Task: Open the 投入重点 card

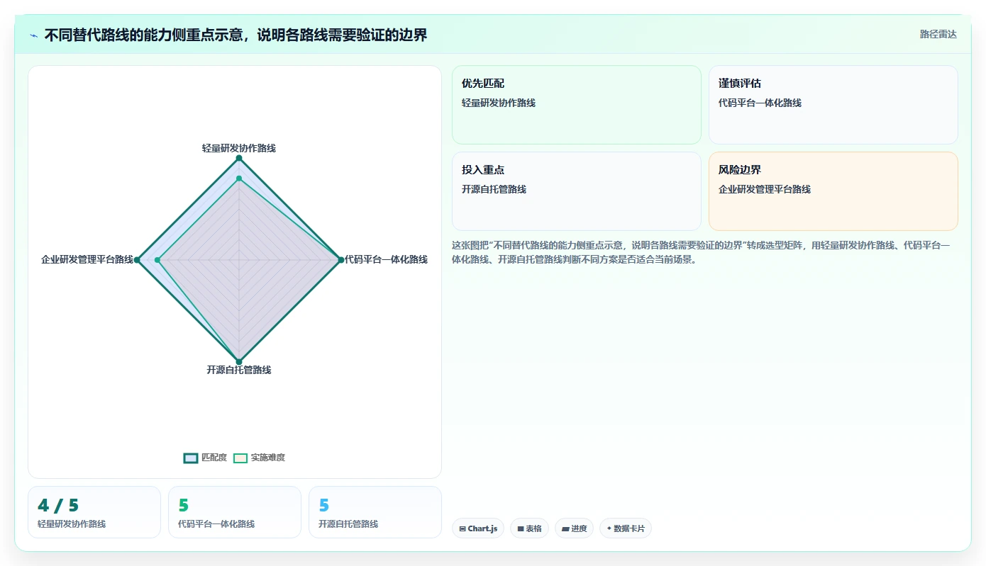Action: point(576,191)
